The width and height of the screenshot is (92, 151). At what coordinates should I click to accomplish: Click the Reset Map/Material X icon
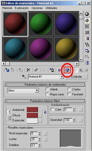coord(28,70)
